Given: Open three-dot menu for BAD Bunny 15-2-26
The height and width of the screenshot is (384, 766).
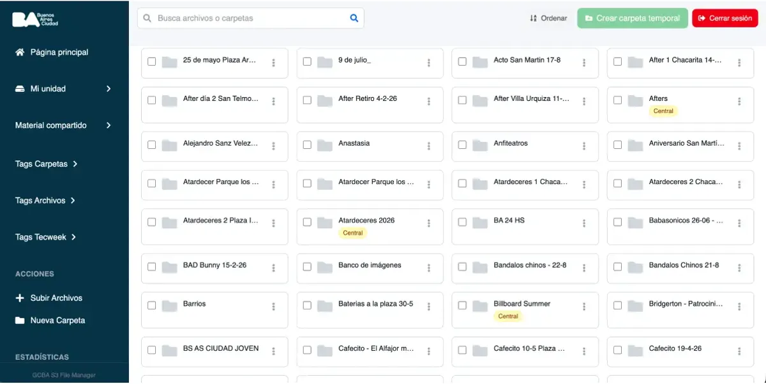Looking at the screenshot, I should coord(274,268).
